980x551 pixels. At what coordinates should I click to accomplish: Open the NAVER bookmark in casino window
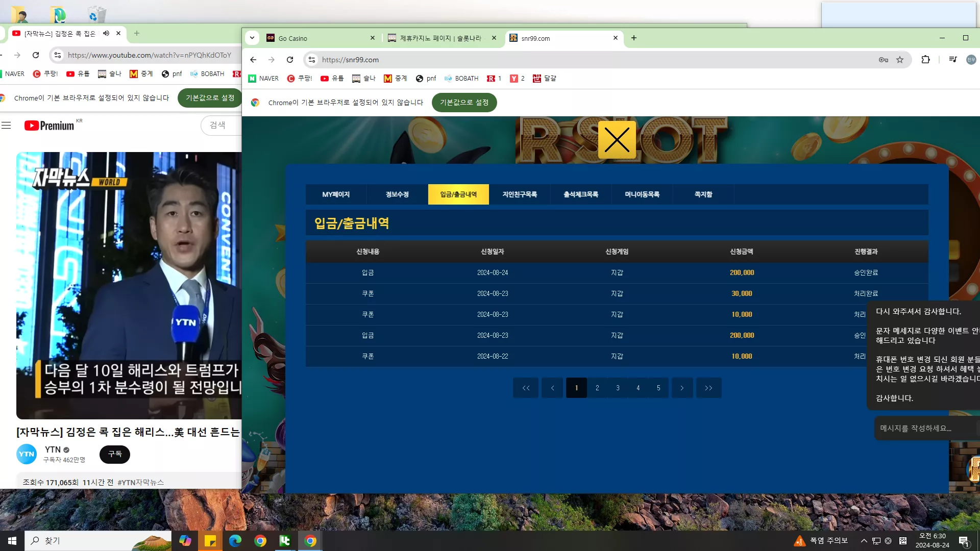(263, 78)
